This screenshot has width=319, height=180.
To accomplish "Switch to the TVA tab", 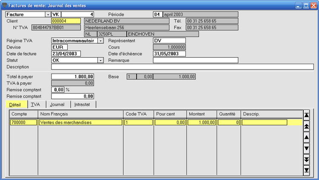I will tap(36, 104).
